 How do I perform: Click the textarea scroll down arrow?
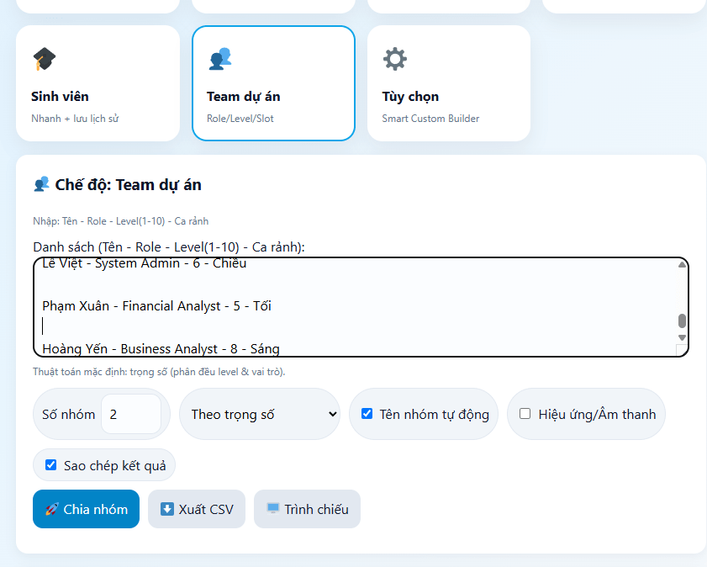[x=682, y=337]
